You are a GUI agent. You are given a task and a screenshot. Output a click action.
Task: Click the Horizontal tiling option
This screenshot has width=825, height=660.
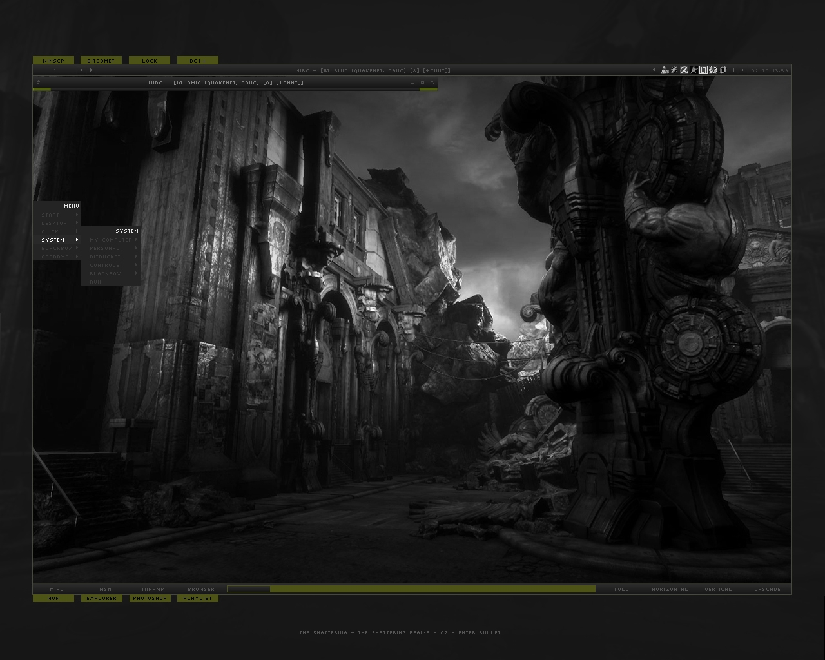(670, 589)
